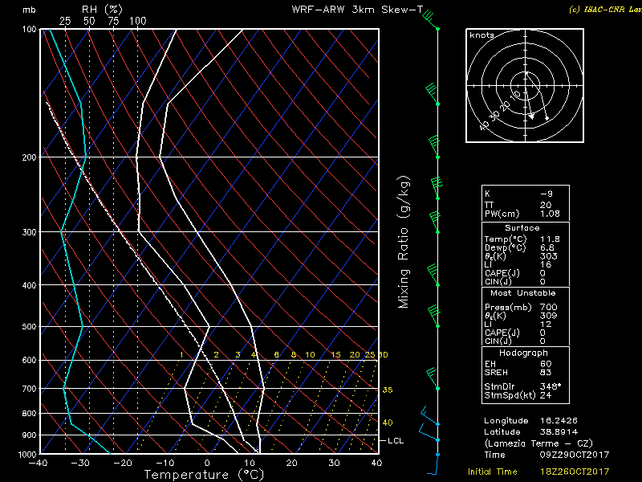Click the Most Unstable Press(mb) value "700"
642x482 pixels.
tap(548, 307)
